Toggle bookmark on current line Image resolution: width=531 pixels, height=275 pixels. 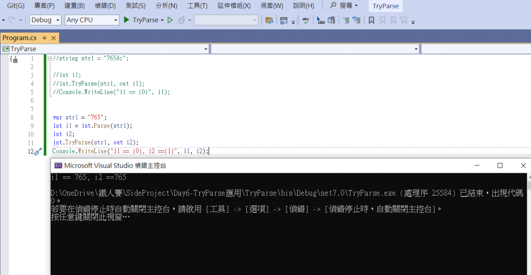[371, 20]
